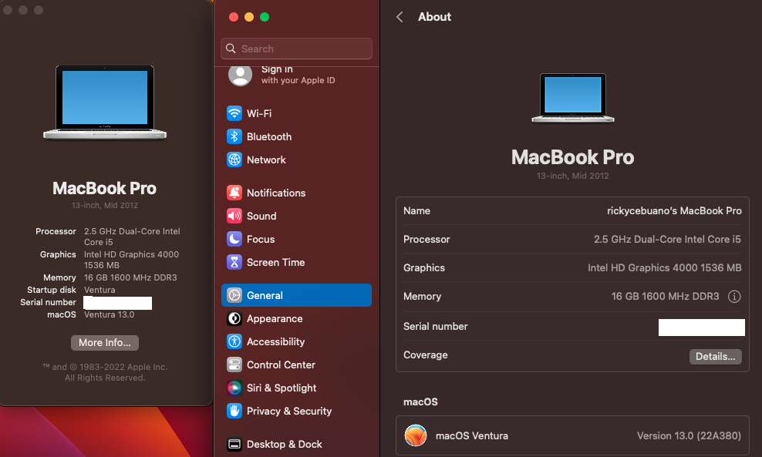
Task: Click macOS Ventura row label
Action: tap(472, 435)
